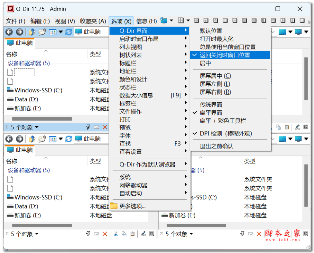The width and height of the screenshot is (314, 253).
Task: Click top pane address bar showing 此电脑
Action: (x=92, y=32)
